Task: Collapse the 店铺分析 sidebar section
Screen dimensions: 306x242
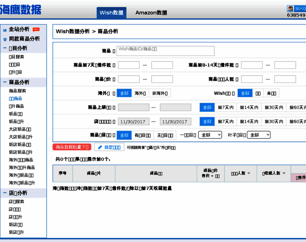Action: click(5, 193)
